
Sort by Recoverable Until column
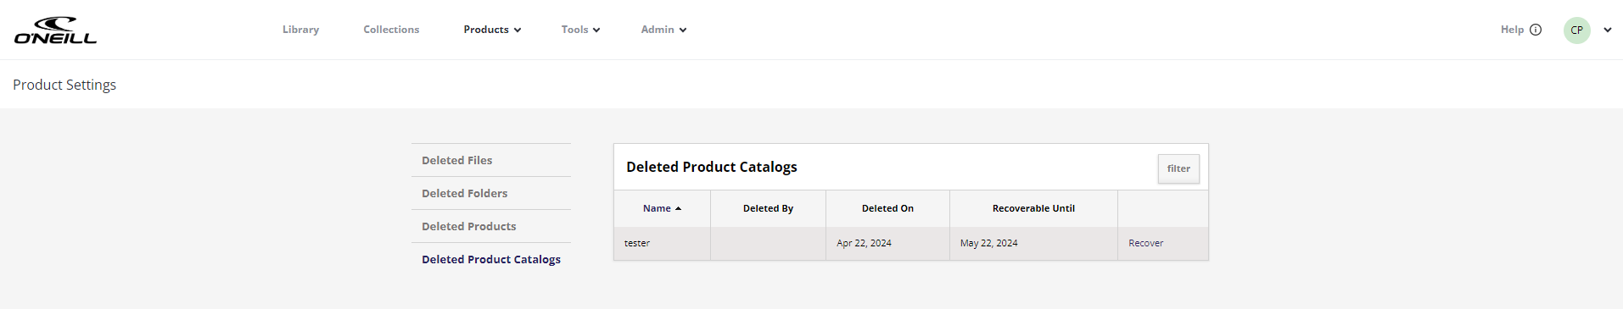1033,208
